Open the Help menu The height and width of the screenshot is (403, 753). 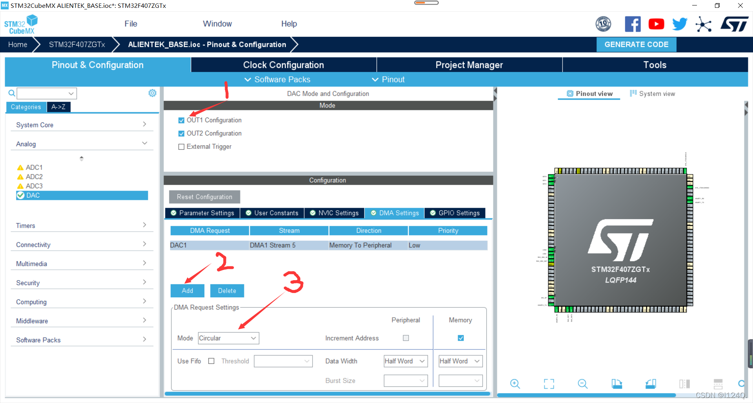pos(289,24)
